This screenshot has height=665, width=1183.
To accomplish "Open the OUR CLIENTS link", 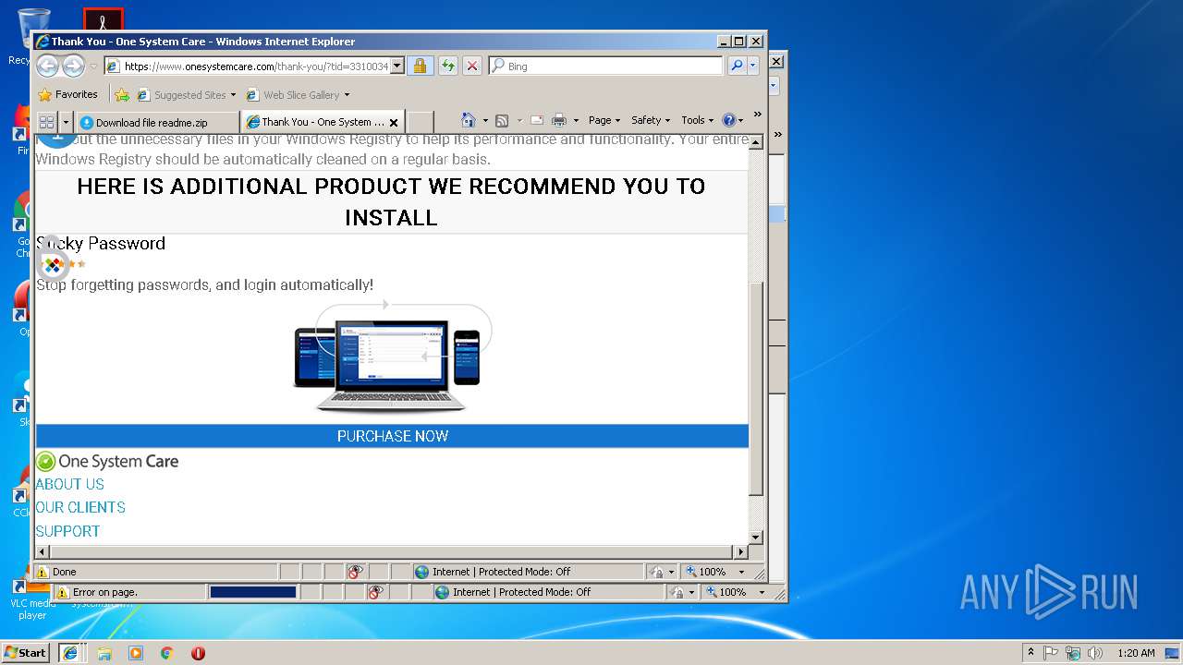I will pyautogui.click(x=80, y=507).
